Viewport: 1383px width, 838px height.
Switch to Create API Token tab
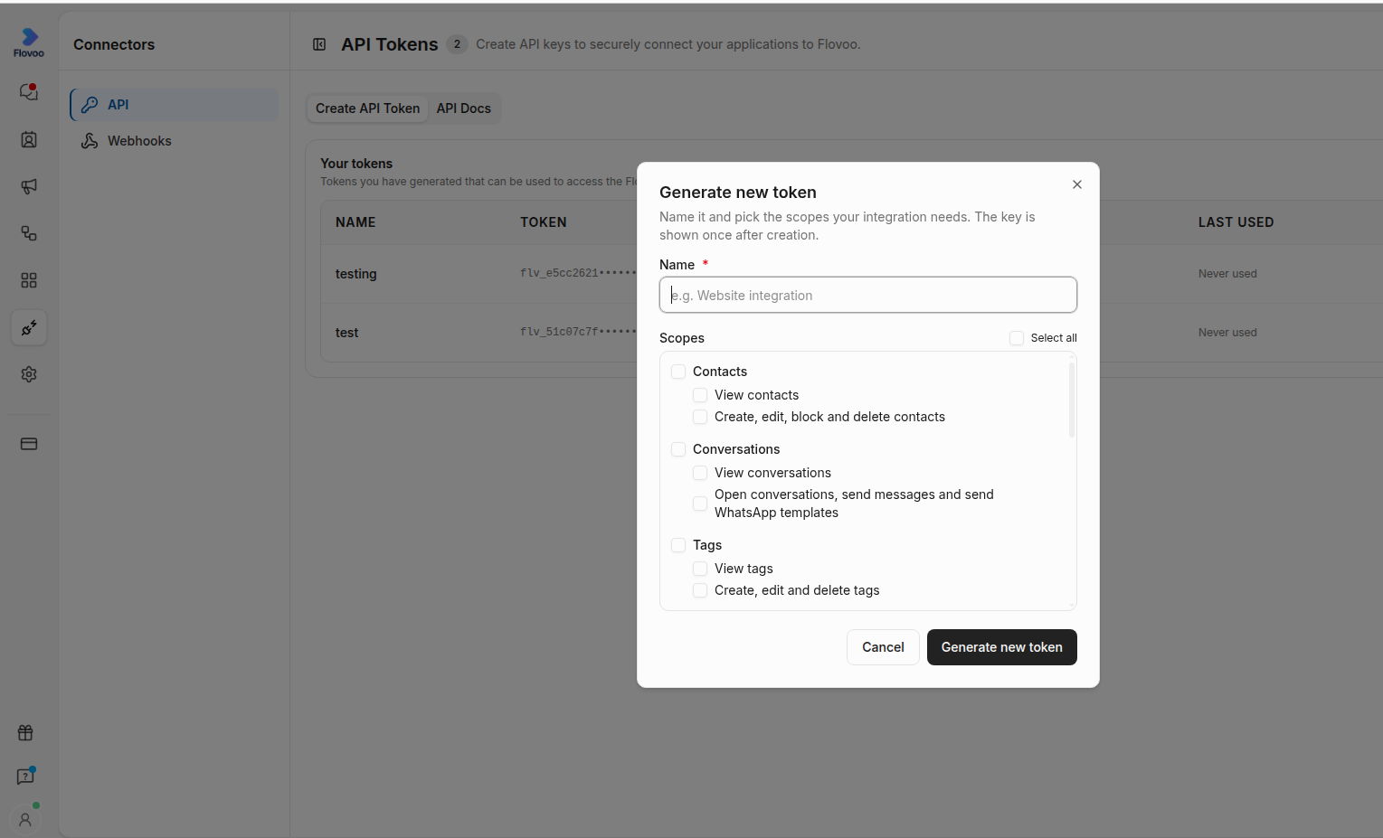pyautogui.click(x=367, y=108)
